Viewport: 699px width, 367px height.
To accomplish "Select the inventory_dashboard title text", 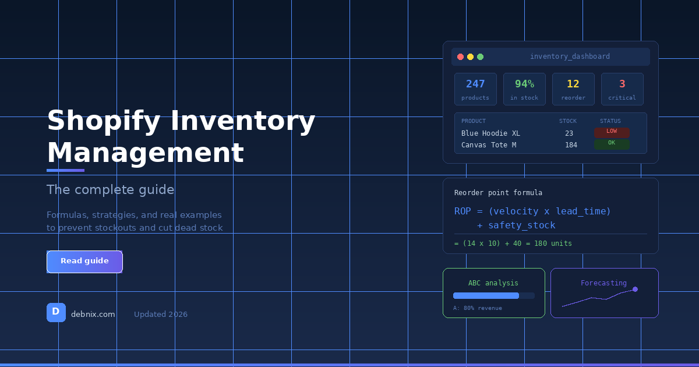I will click(x=570, y=57).
